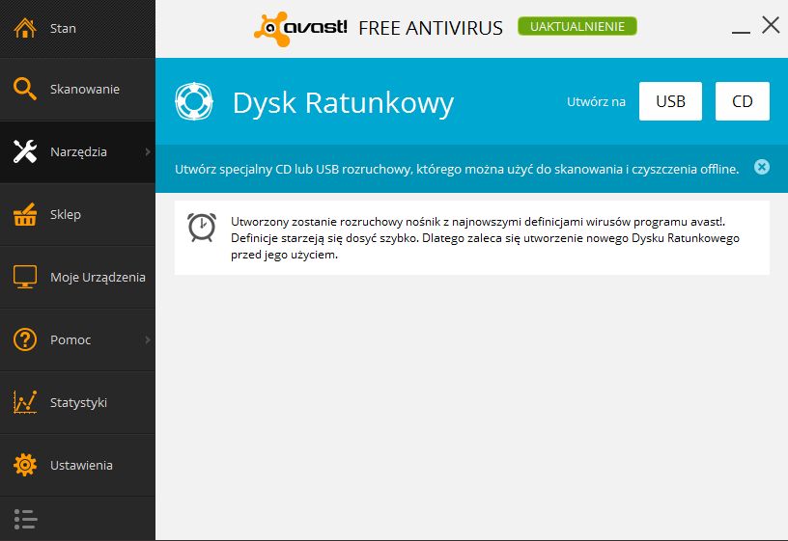
Task: Select Pomoc label in the sidebar
Action: (70, 339)
